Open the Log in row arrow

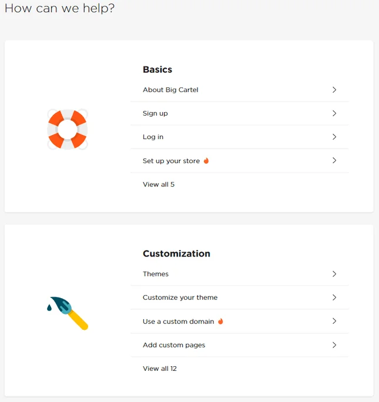334,137
